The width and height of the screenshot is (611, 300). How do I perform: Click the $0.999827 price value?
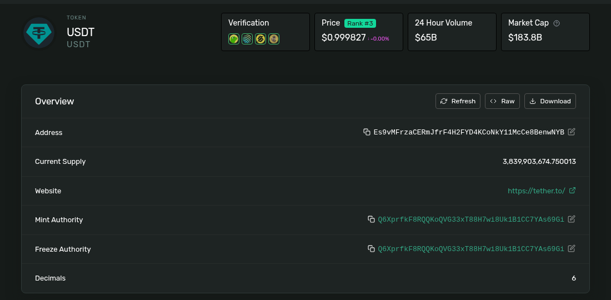tap(344, 38)
